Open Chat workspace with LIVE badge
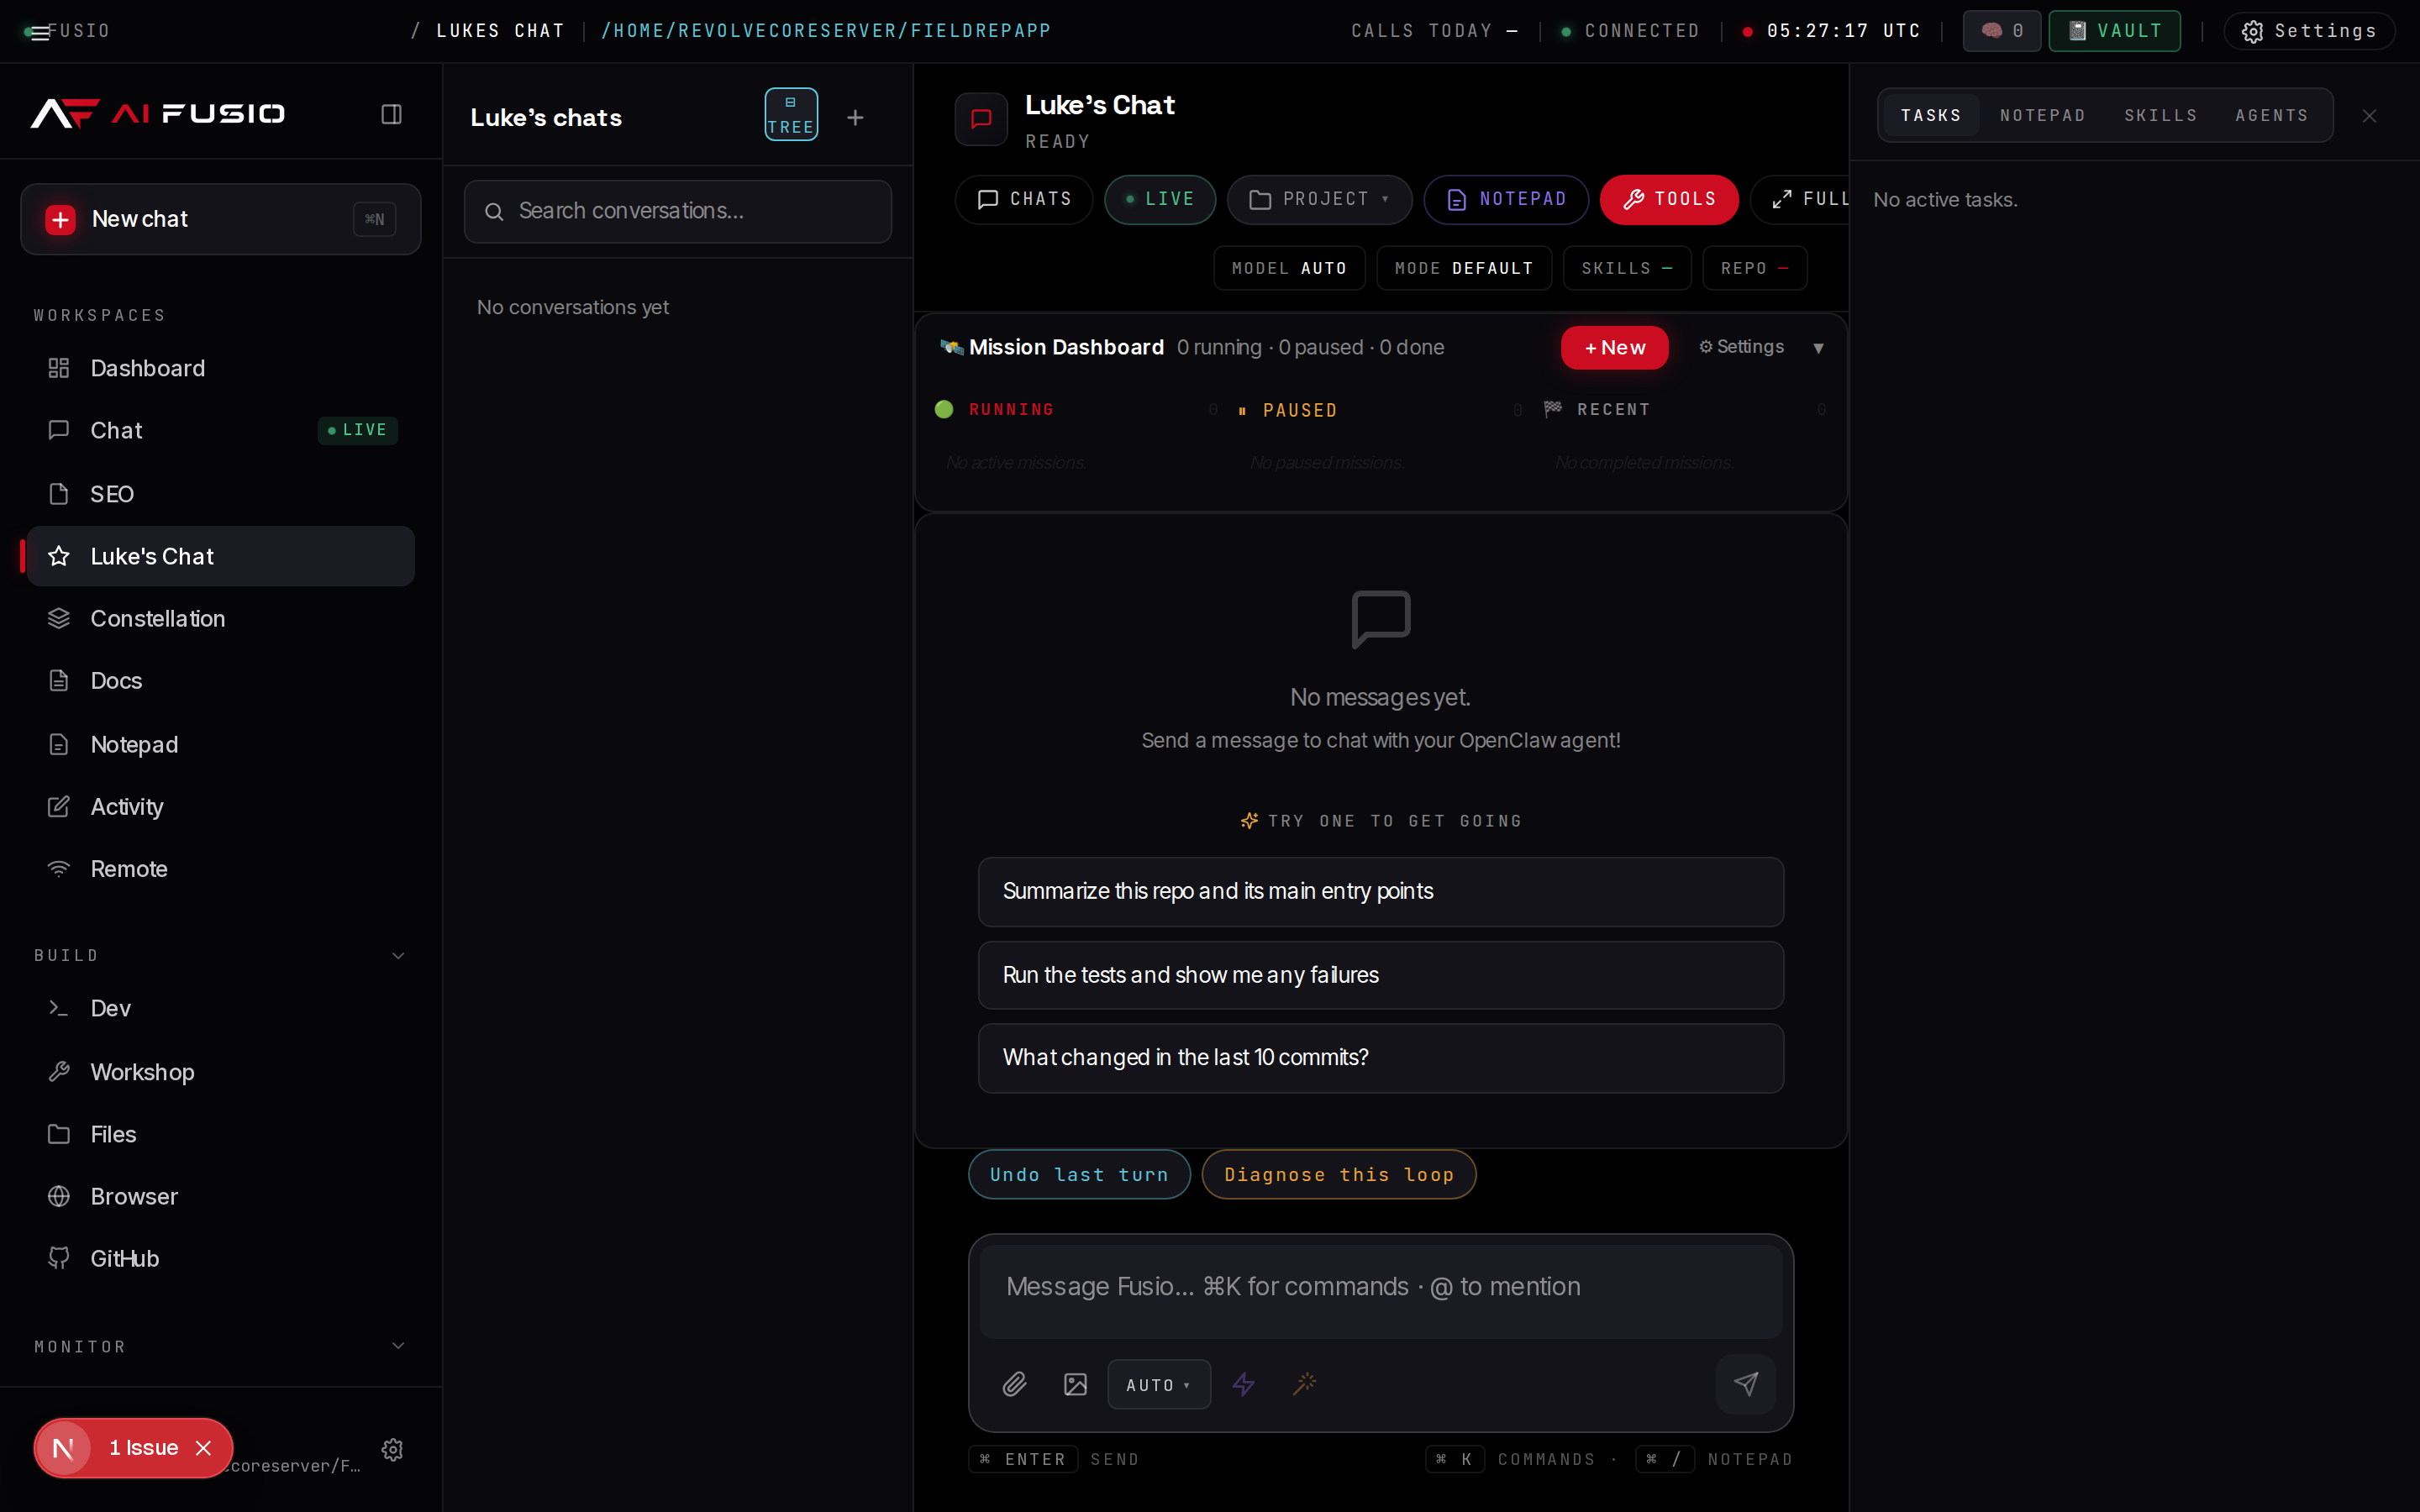This screenshot has height=1512, width=2420. pos(220,430)
